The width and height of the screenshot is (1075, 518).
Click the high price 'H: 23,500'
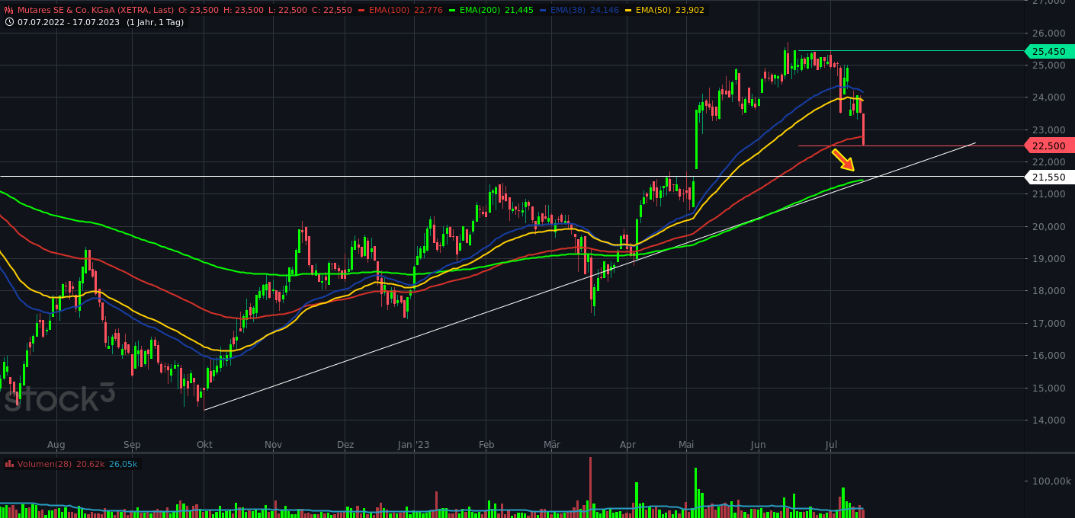(243, 10)
